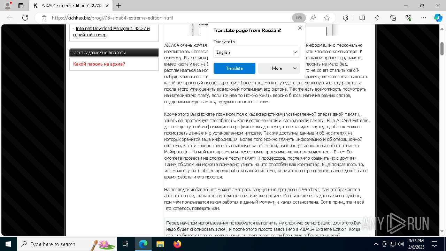Select the AIDA64 Extreme Edition tab
The height and width of the screenshot is (251, 446).
71,6
